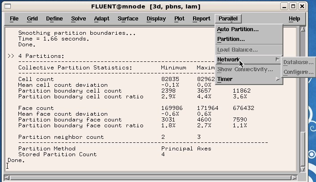The height and width of the screenshot is (182, 316).
Task: Open the File menu
Action: pyautogui.click(x=14, y=19)
